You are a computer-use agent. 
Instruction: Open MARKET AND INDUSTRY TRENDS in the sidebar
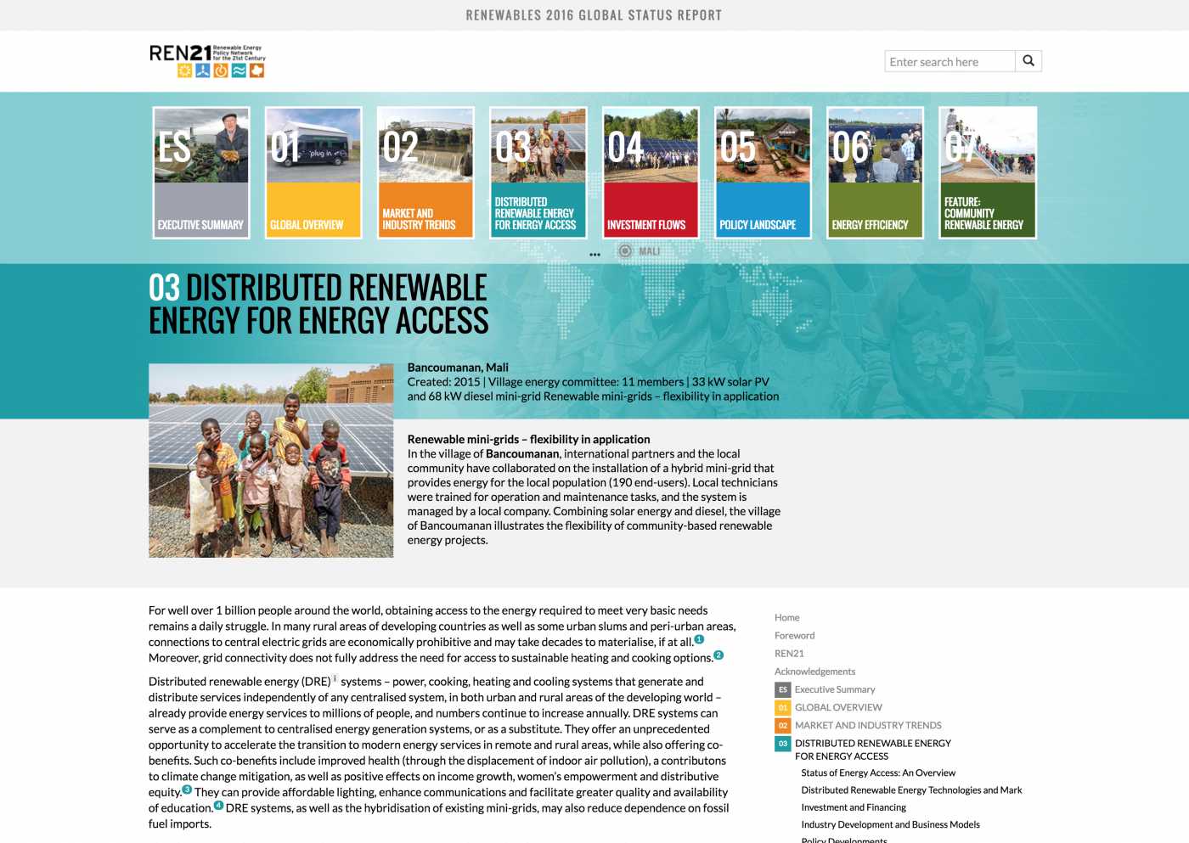tap(868, 725)
